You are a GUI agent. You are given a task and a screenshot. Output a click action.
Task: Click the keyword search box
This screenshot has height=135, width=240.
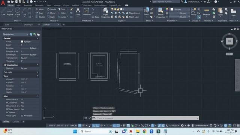click(x=166, y=1)
